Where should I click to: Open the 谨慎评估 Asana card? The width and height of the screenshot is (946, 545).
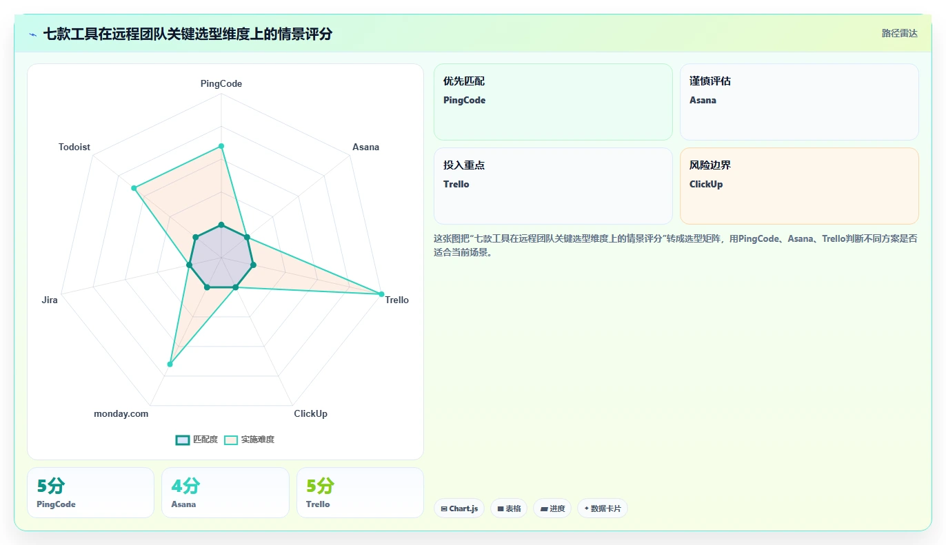pos(799,102)
